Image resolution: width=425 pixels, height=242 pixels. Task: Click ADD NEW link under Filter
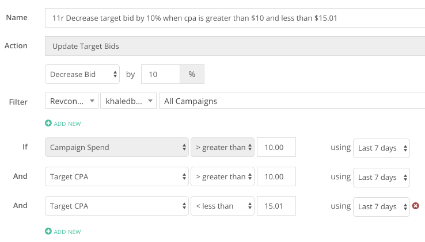point(67,124)
